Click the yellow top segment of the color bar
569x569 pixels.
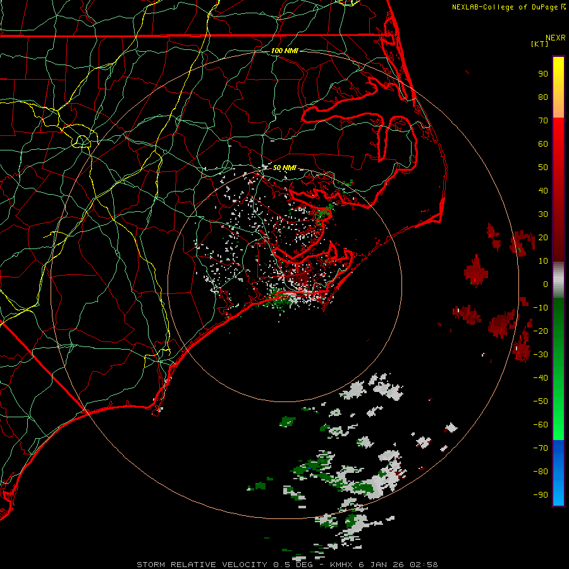tap(558, 87)
